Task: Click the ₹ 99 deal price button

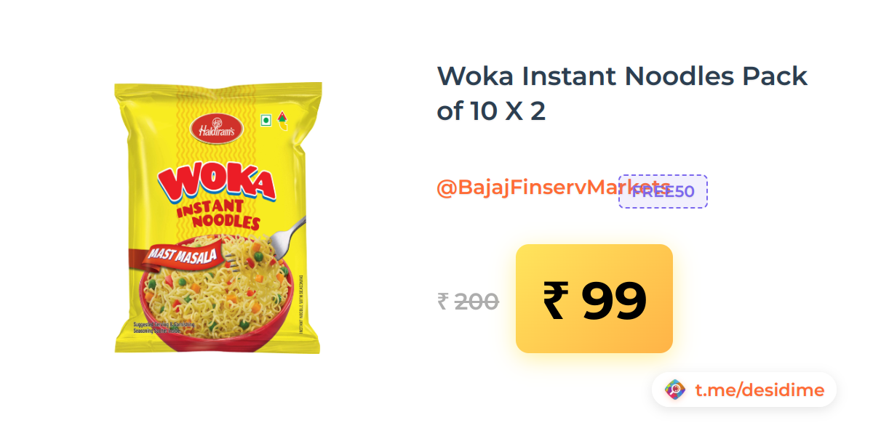Action: pos(594,299)
